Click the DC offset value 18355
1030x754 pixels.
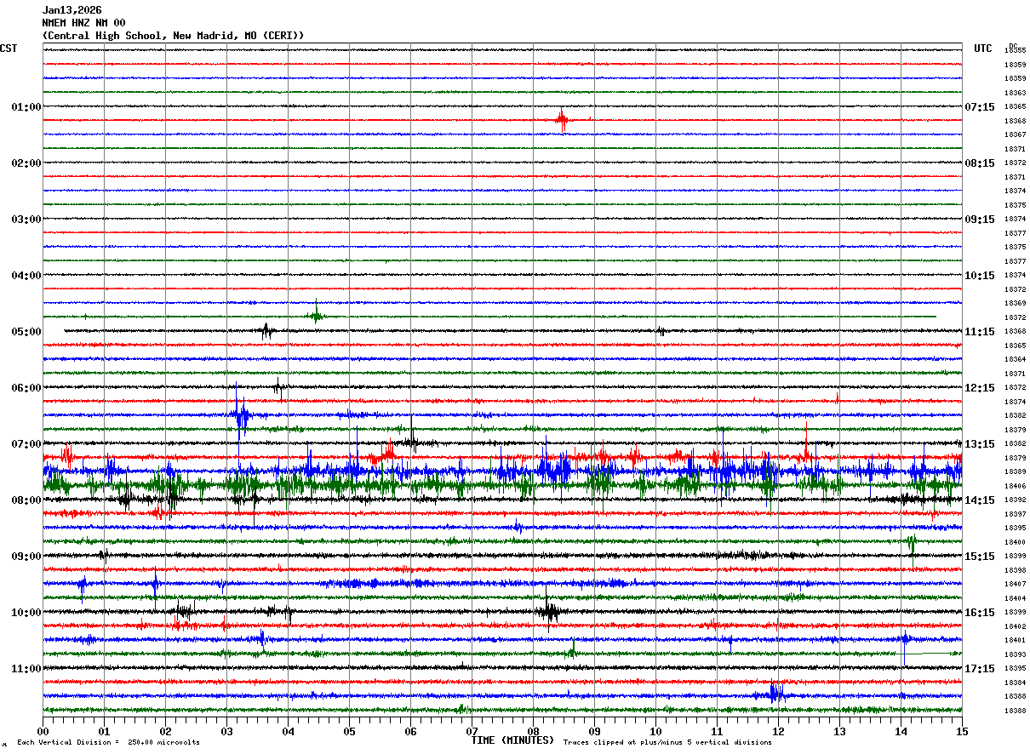pos(1015,51)
